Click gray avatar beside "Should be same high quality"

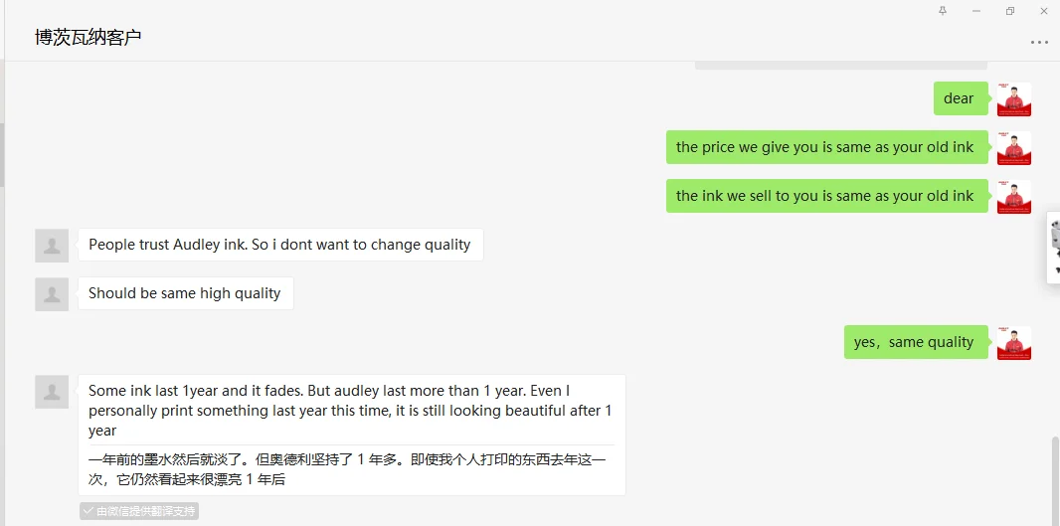click(52, 293)
